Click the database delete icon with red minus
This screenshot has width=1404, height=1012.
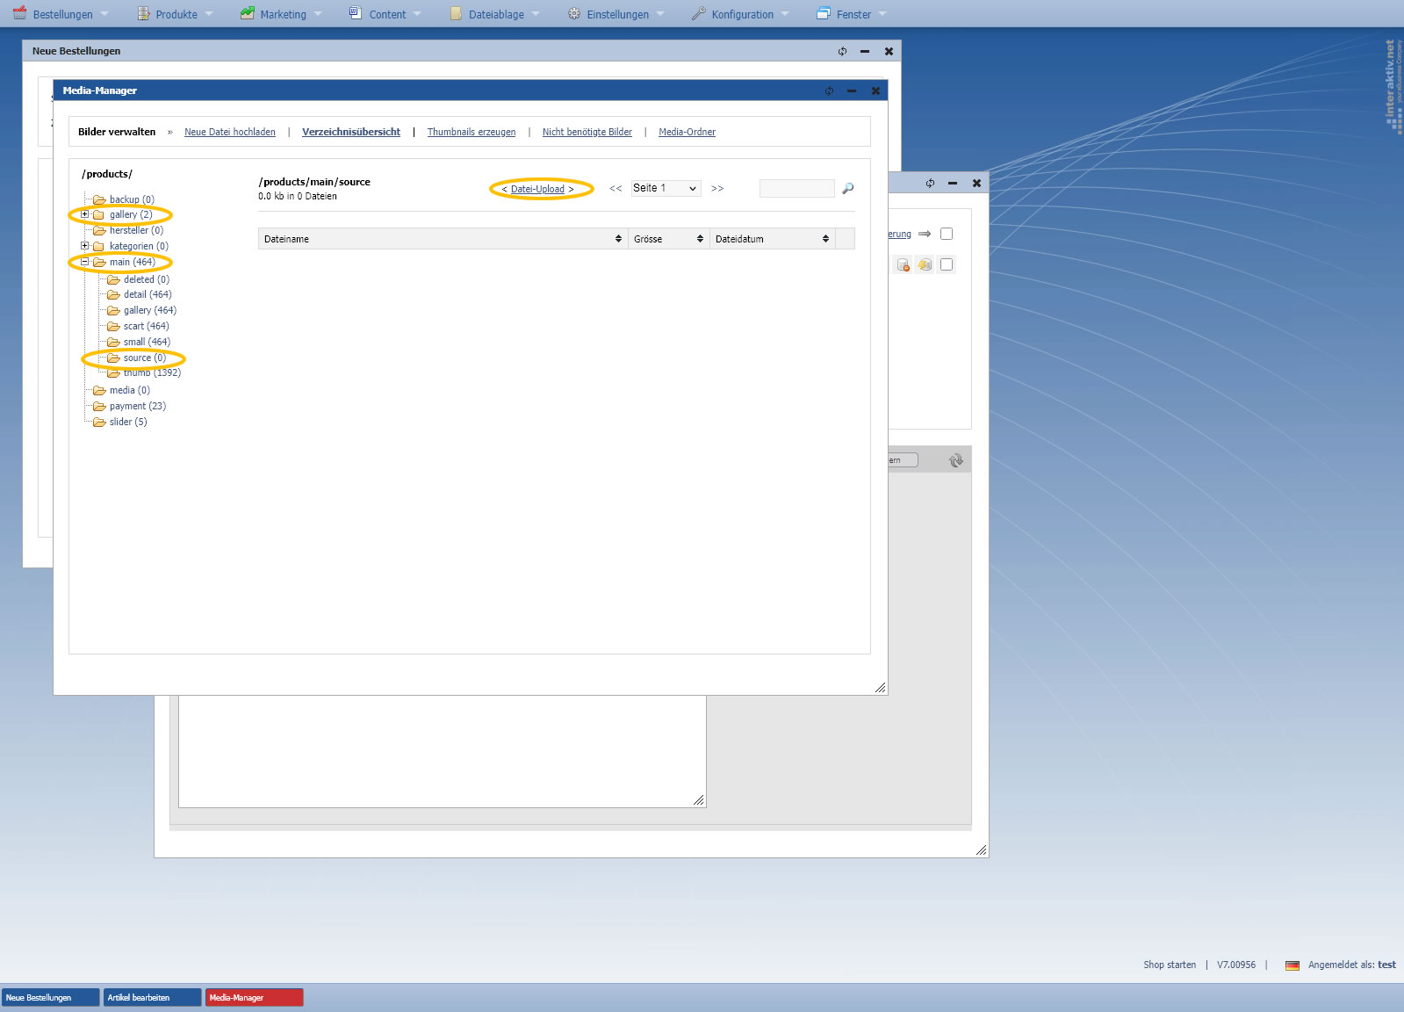click(x=903, y=264)
